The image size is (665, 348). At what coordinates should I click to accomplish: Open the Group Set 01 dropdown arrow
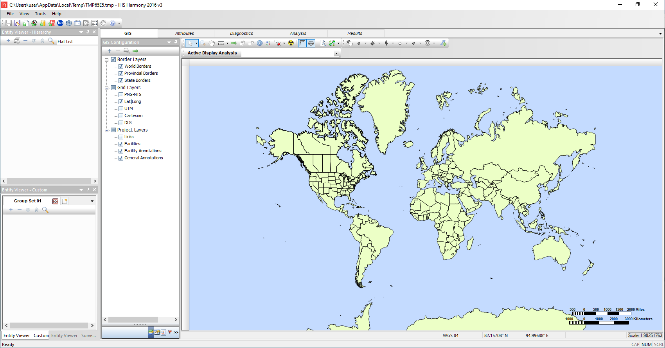click(92, 201)
